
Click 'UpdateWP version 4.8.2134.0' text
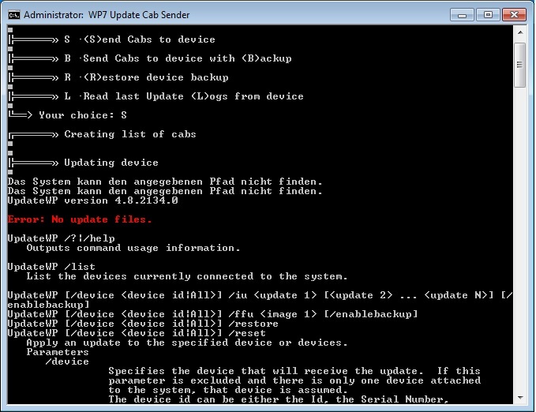coord(92,200)
